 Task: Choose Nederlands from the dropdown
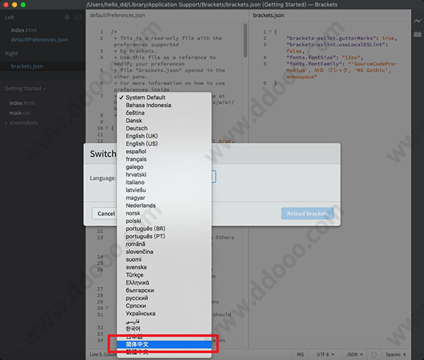pos(164,206)
